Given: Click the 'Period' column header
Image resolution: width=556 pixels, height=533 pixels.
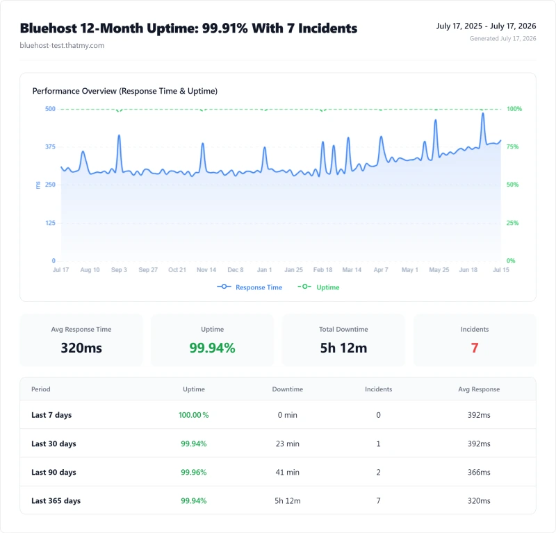Looking at the screenshot, I should (x=41, y=389).
